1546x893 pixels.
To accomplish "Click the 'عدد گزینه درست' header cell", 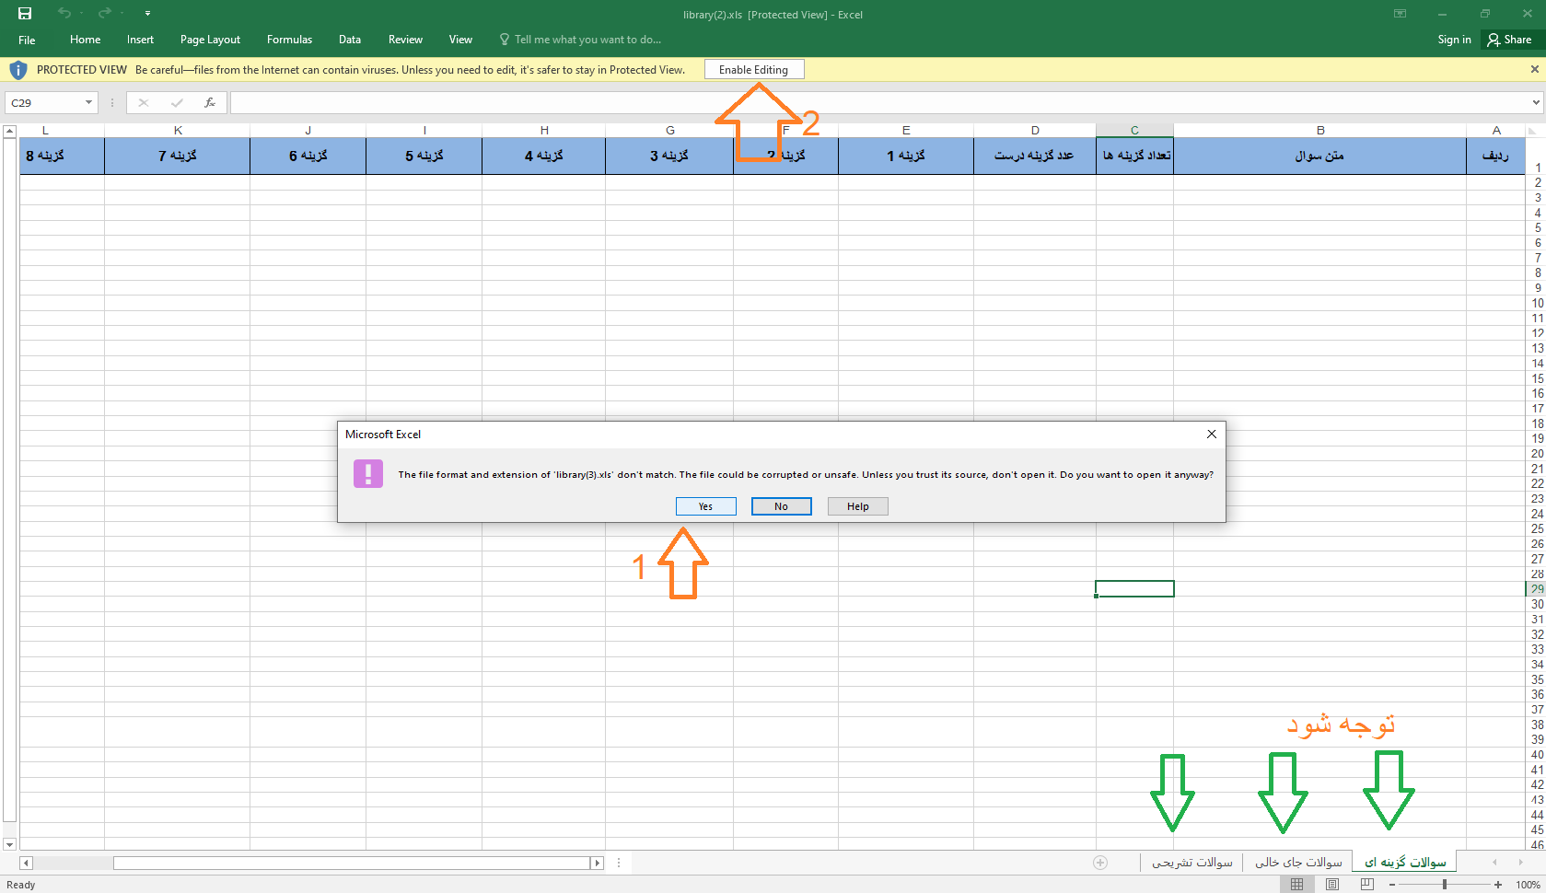I will (x=1035, y=156).
